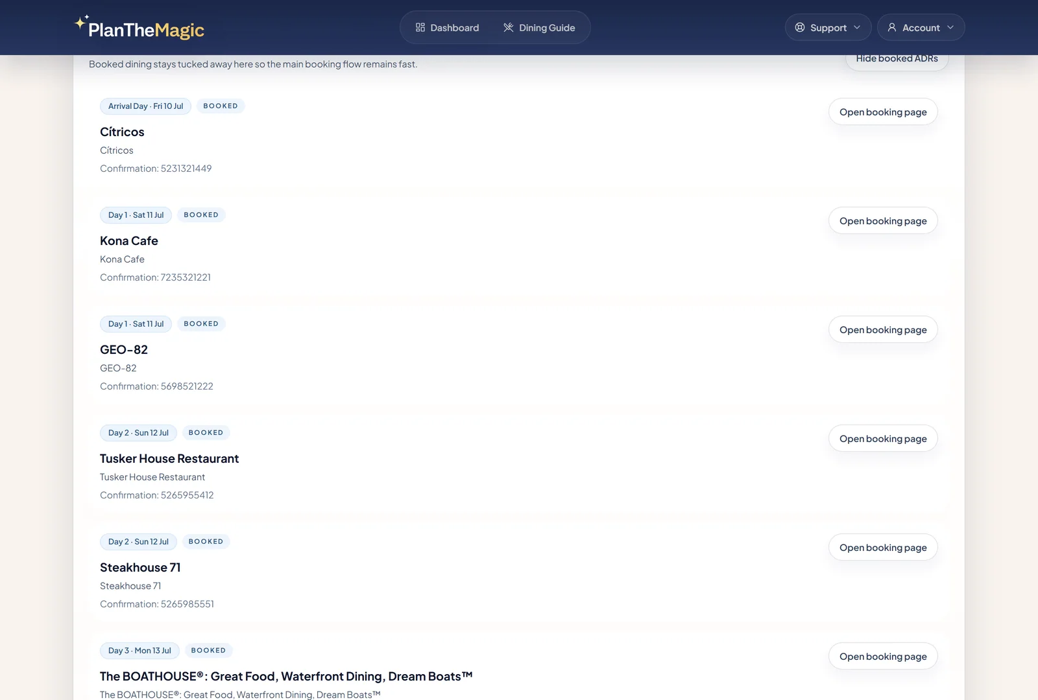Open booking page for Cítricos
Image resolution: width=1038 pixels, height=700 pixels.
[883, 111]
